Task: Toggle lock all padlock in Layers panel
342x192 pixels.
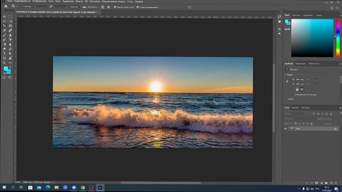Action: (312, 123)
